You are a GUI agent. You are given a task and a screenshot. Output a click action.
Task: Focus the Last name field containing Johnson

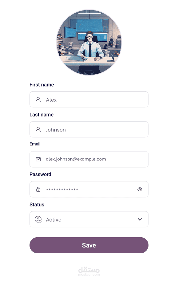(x=89, y=130)
